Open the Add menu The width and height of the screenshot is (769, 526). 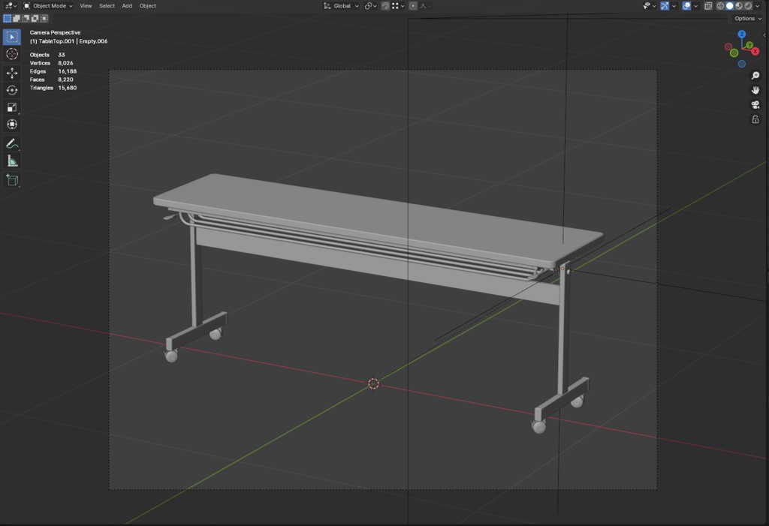click(127, 6)
